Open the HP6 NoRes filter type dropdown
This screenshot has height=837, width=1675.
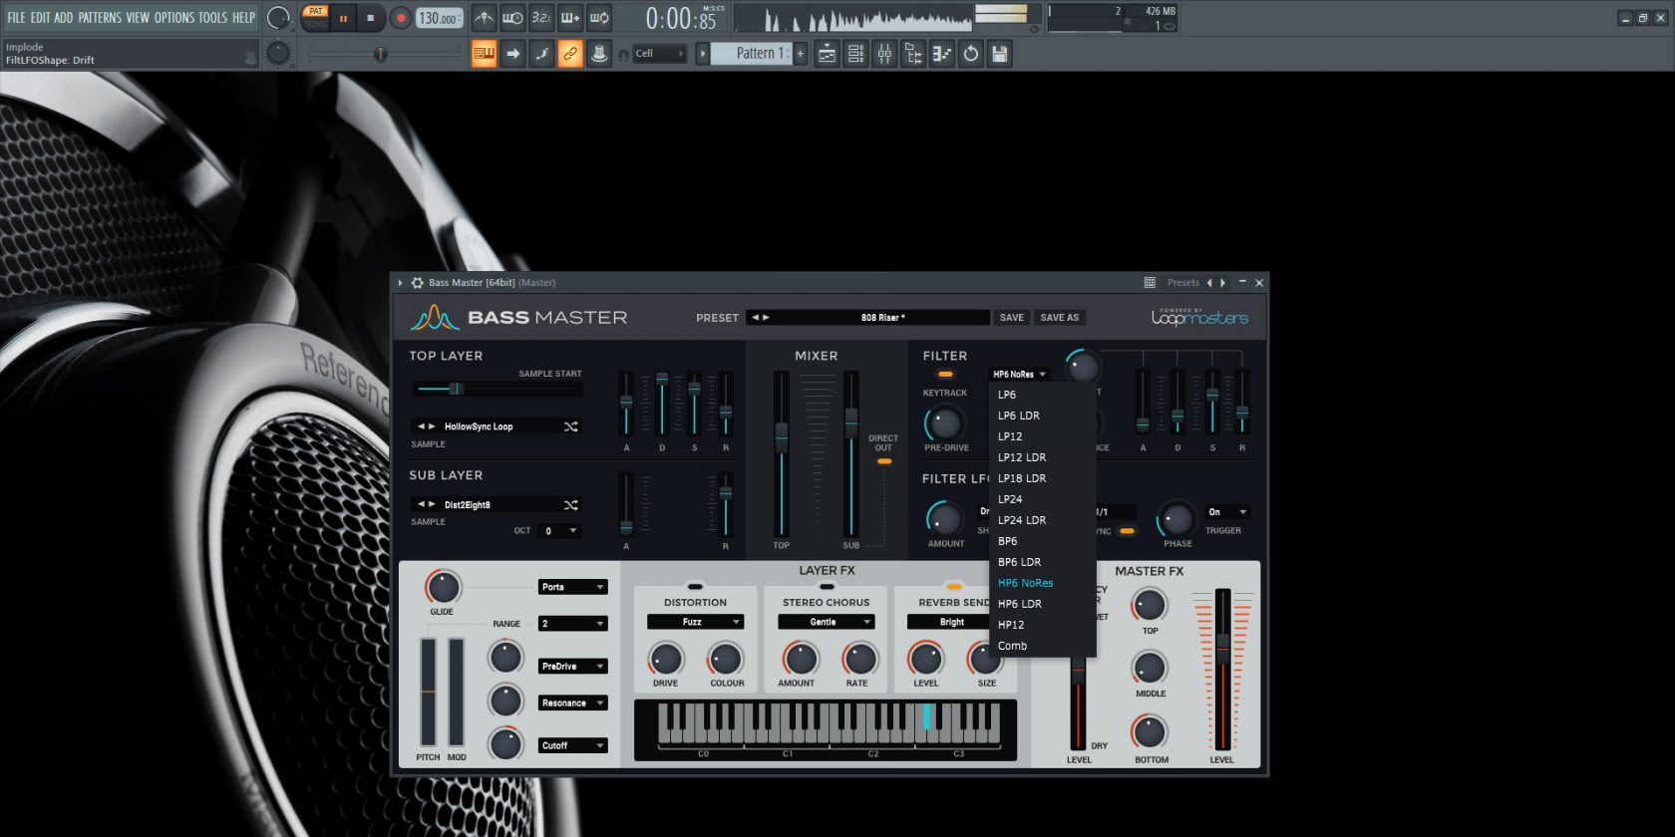(x=1019, y=375)
